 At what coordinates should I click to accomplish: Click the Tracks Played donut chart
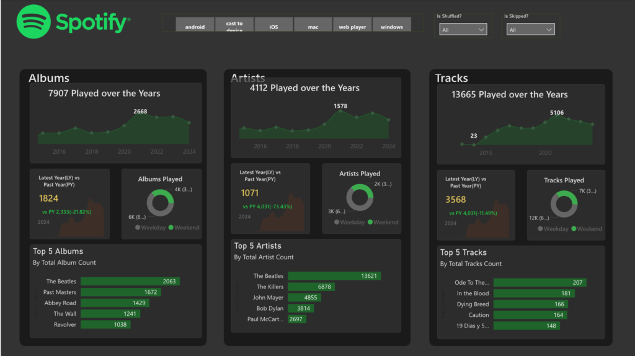[564, 204]
